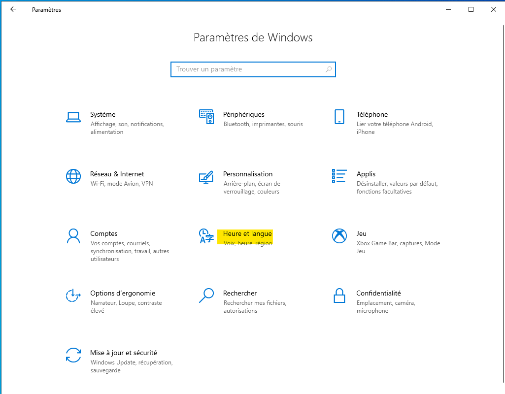Click 'Emplacement, caméra, microphone' description

386,306
